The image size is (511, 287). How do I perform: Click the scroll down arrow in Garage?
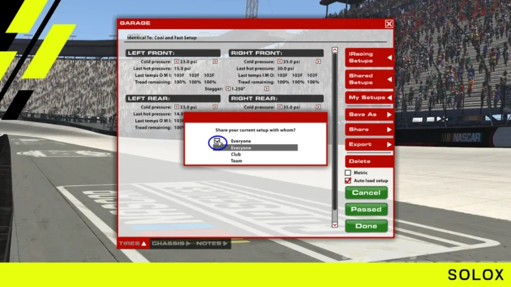click(335, 225)
